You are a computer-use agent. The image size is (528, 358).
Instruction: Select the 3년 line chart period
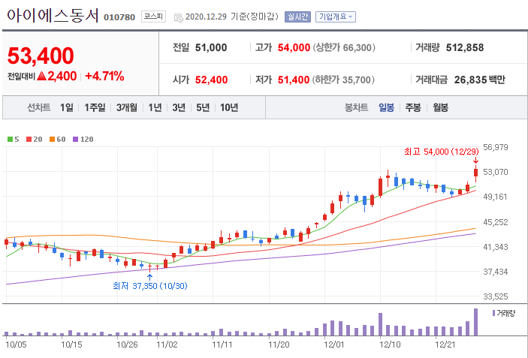click(179, 107)
